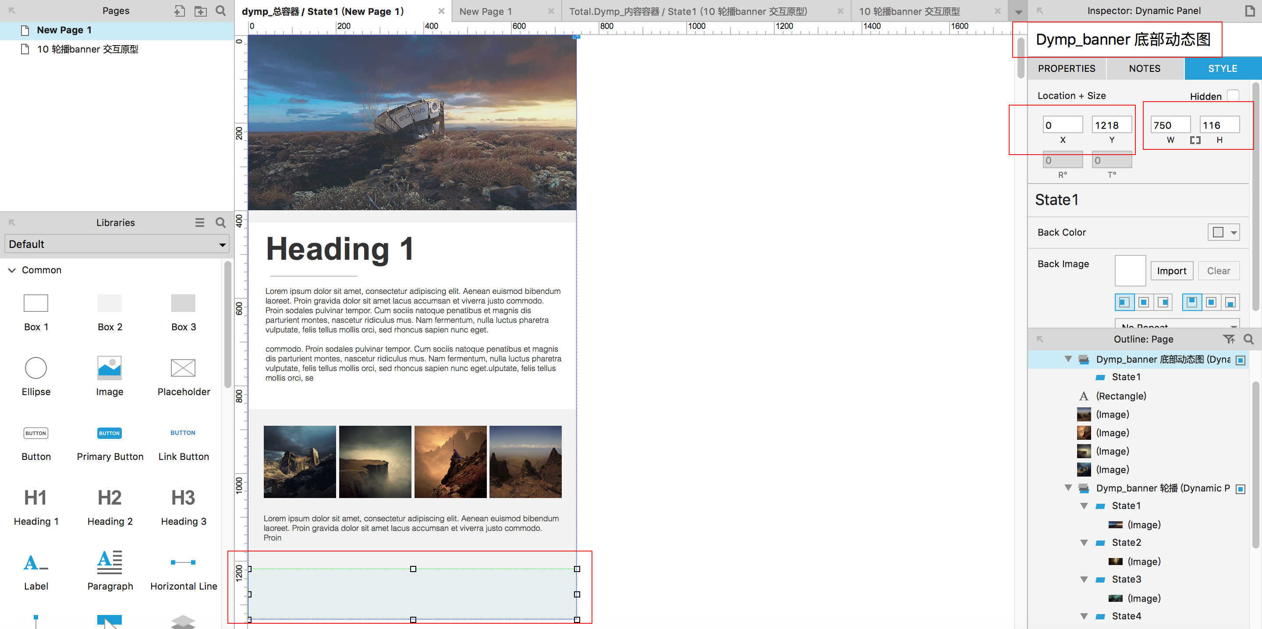Click the Outline filter icon
This screenshot has width=1262, height=629.
tap(1228, 339)
